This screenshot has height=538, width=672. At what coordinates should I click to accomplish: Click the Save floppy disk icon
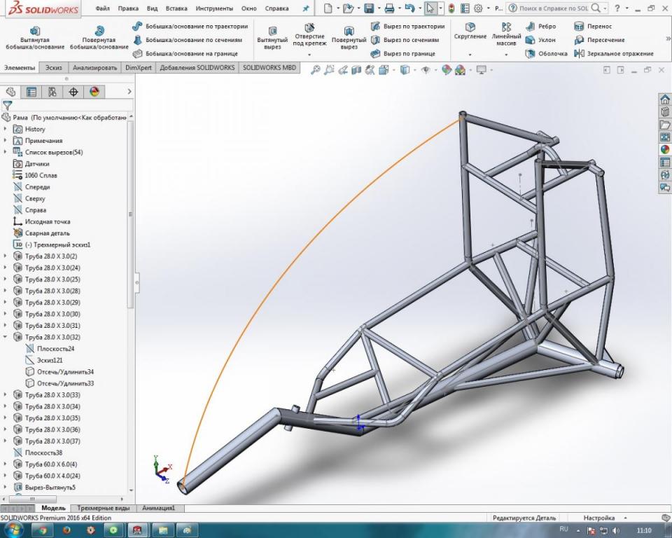coord(369,8)
